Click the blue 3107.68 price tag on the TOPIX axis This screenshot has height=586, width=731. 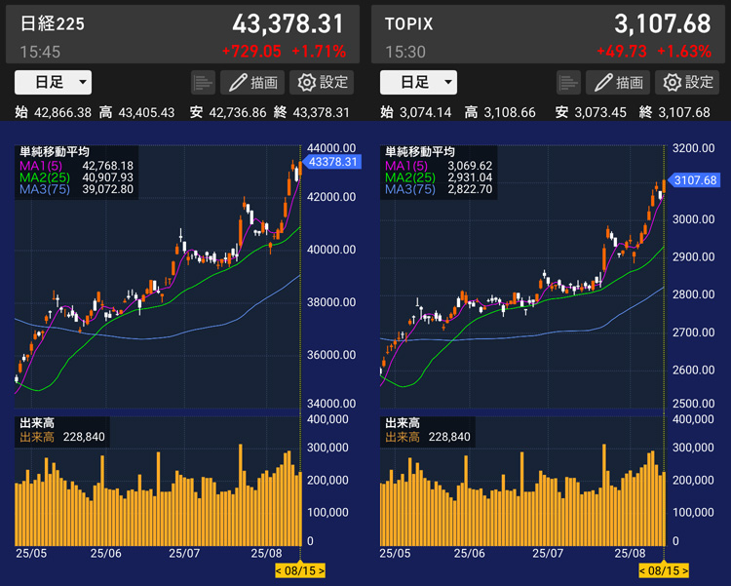coord(694,179)
